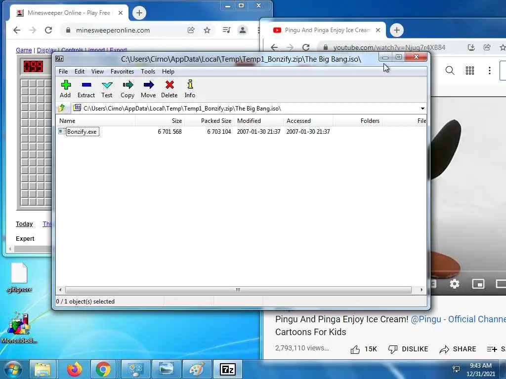Open the YouTube apps grid icon
506x379 pixels.
[x=470, y=71]
